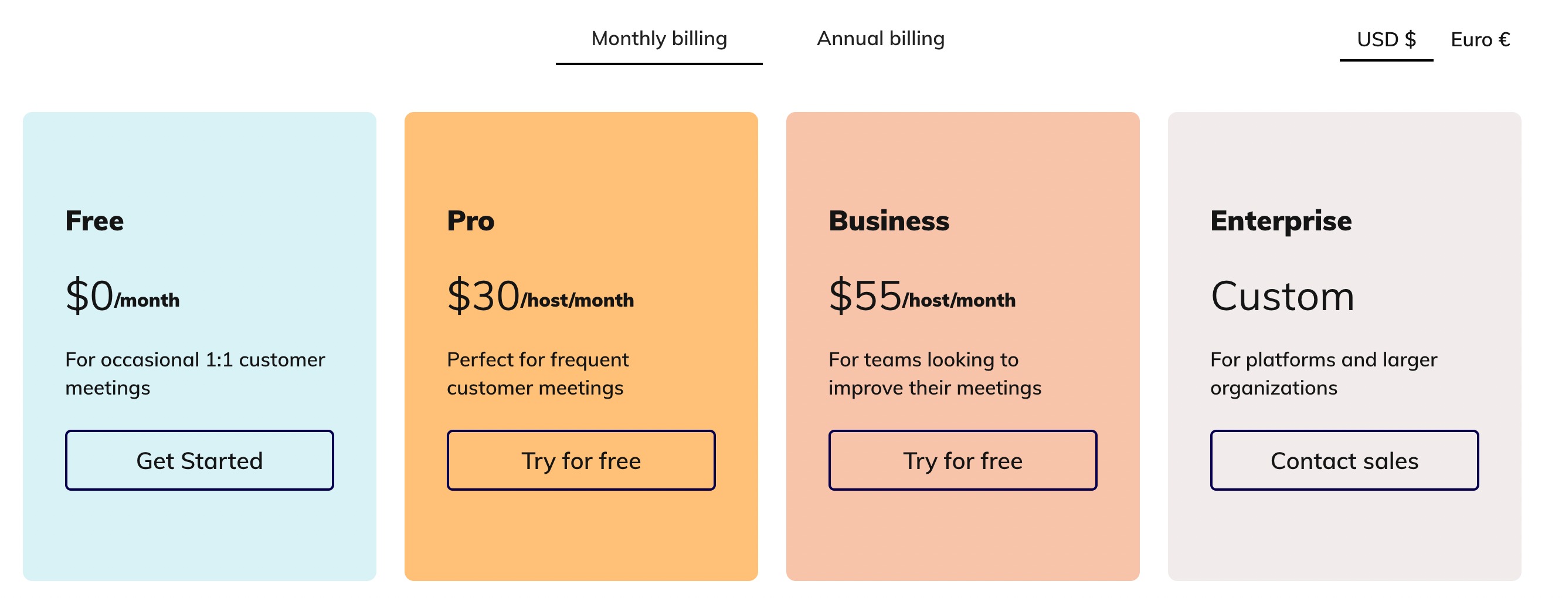The width and height of the screenshot is (1562, 598).
Task: Click the 'Perfect for frequent customer meetings' text
Action: 538,373
